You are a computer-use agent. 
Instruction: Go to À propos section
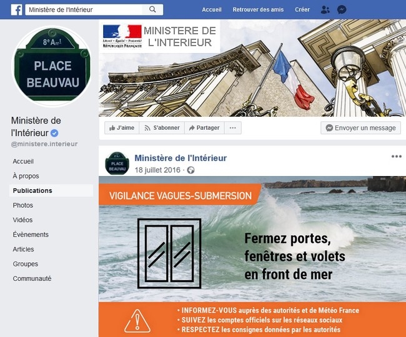(26, 176)
